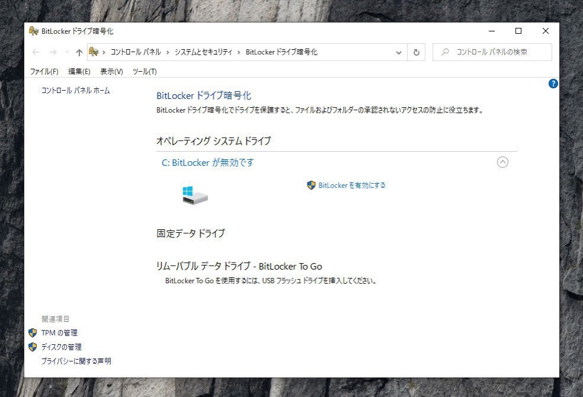This screenshot has width=583, height=397.
Task: Click the C: BitLocker が無効です heading
Action: (x=208, y=162)
